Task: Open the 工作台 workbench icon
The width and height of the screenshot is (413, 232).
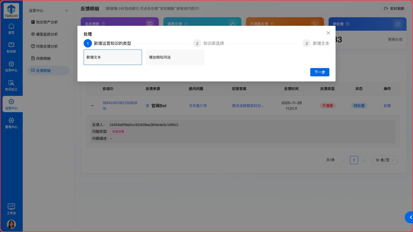Action: (11, 209)
